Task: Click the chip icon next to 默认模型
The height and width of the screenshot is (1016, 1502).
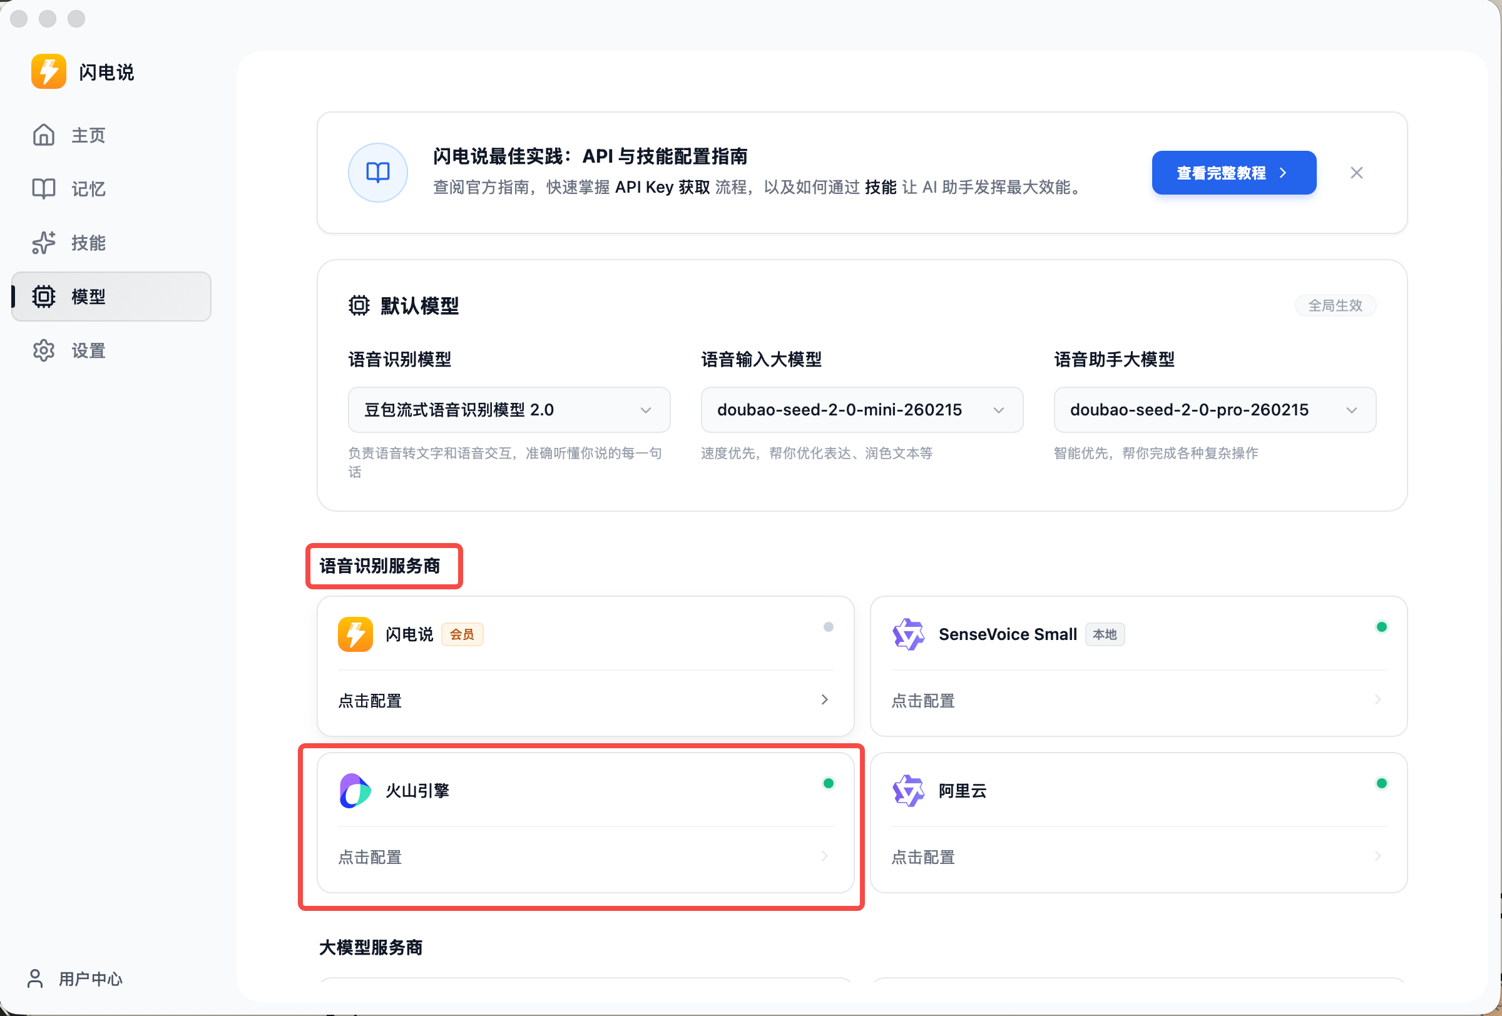Action: click(359, 305)
